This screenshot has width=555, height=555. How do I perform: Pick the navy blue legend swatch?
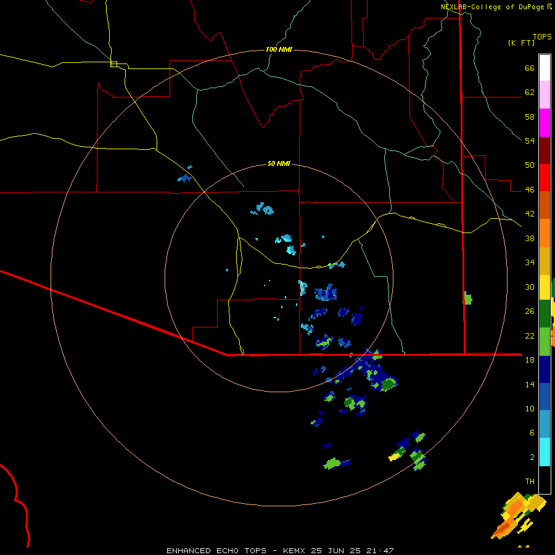[545, 369]
